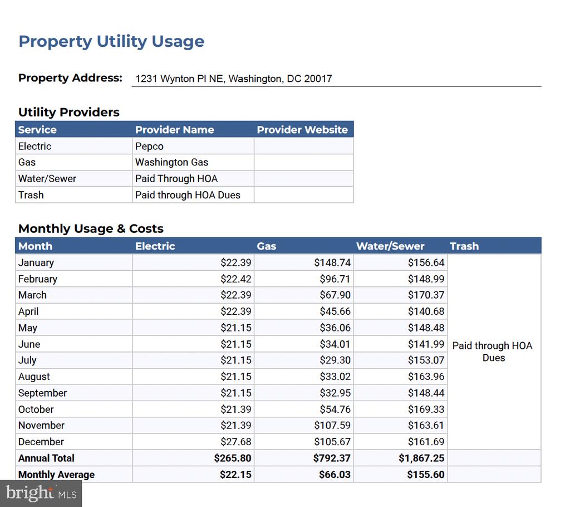This screenshot has width=570, height=507.
Task: Click January's water/sewer cost "$156.64"
Action: [426, 263]
